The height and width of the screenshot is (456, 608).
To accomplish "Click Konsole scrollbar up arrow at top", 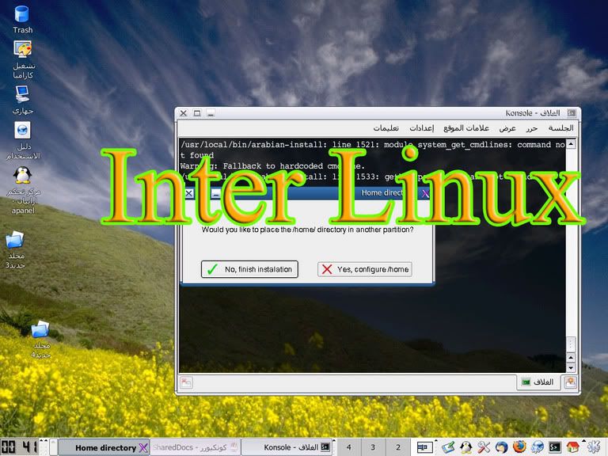I will (571, 144).
